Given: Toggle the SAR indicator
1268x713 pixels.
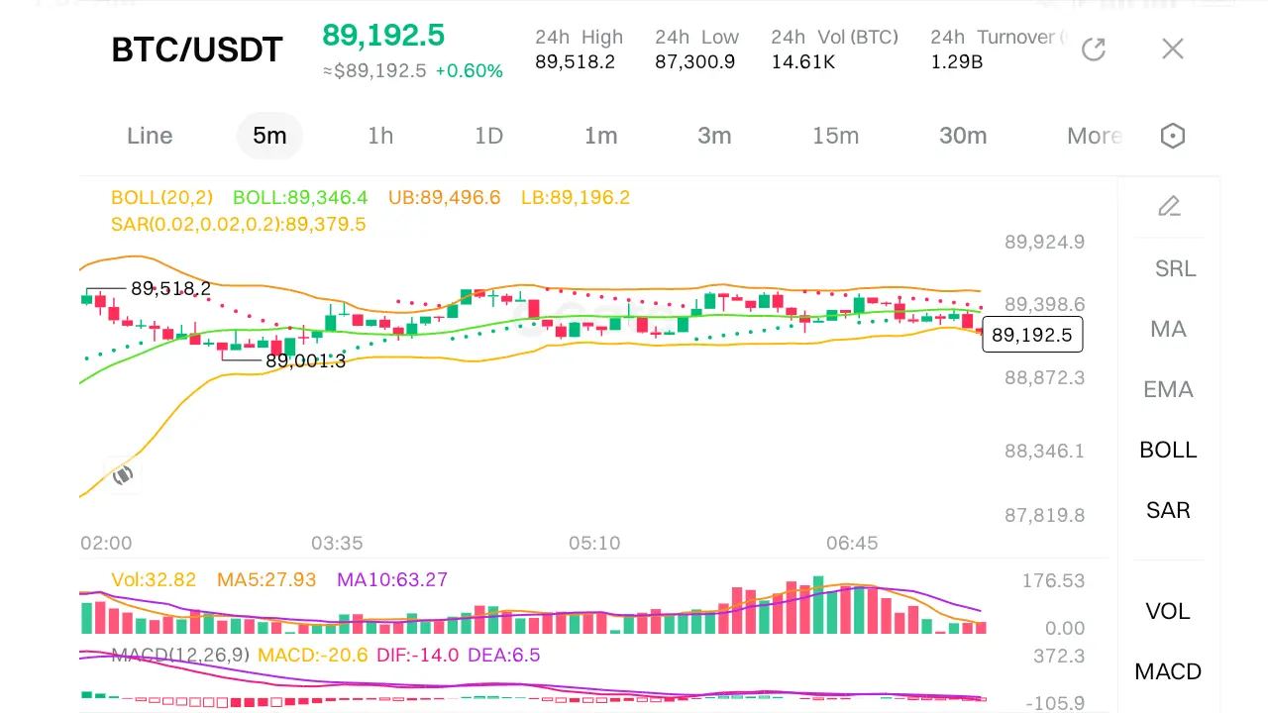Looking at the screenshot, I should (x=1168, y=510).
